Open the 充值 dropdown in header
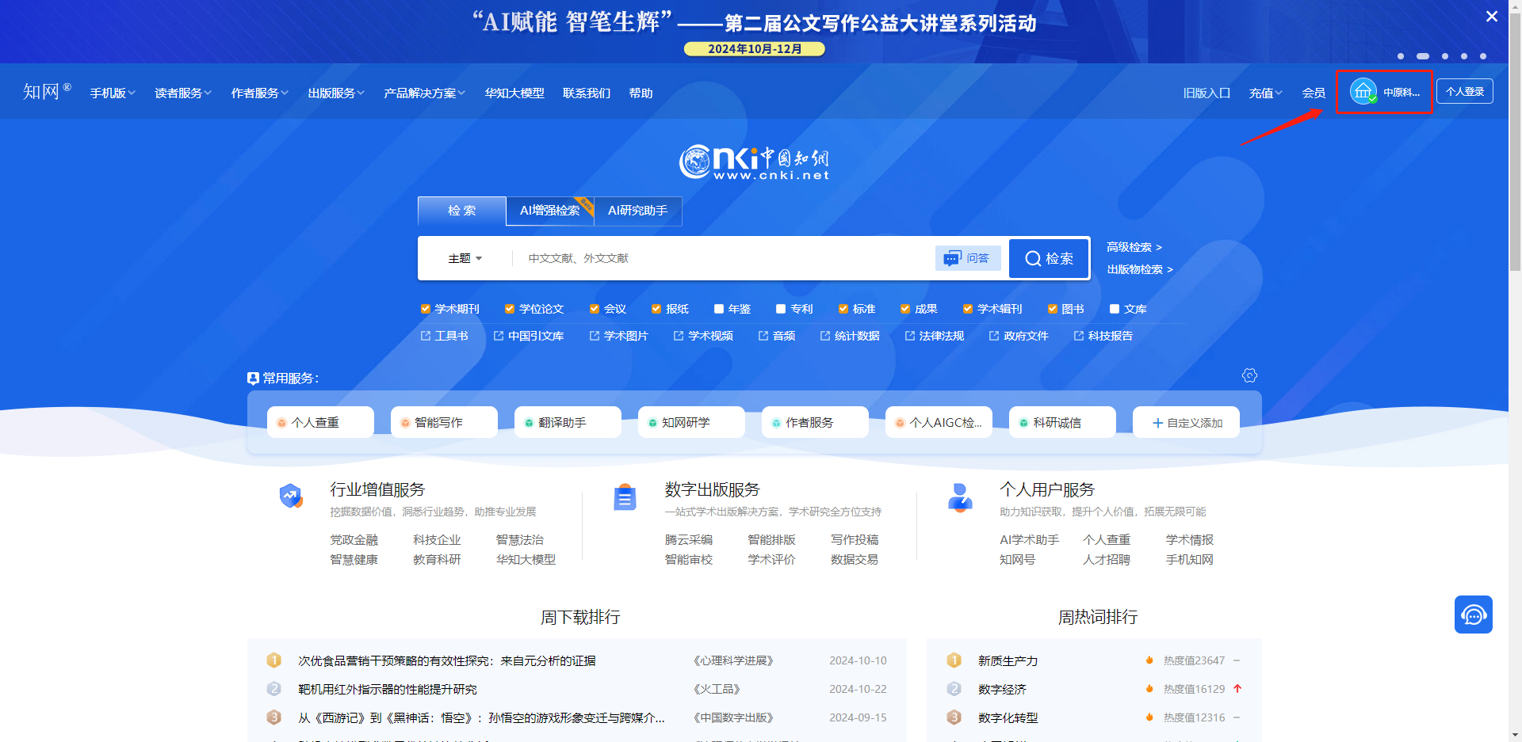 pos(1265,93)
